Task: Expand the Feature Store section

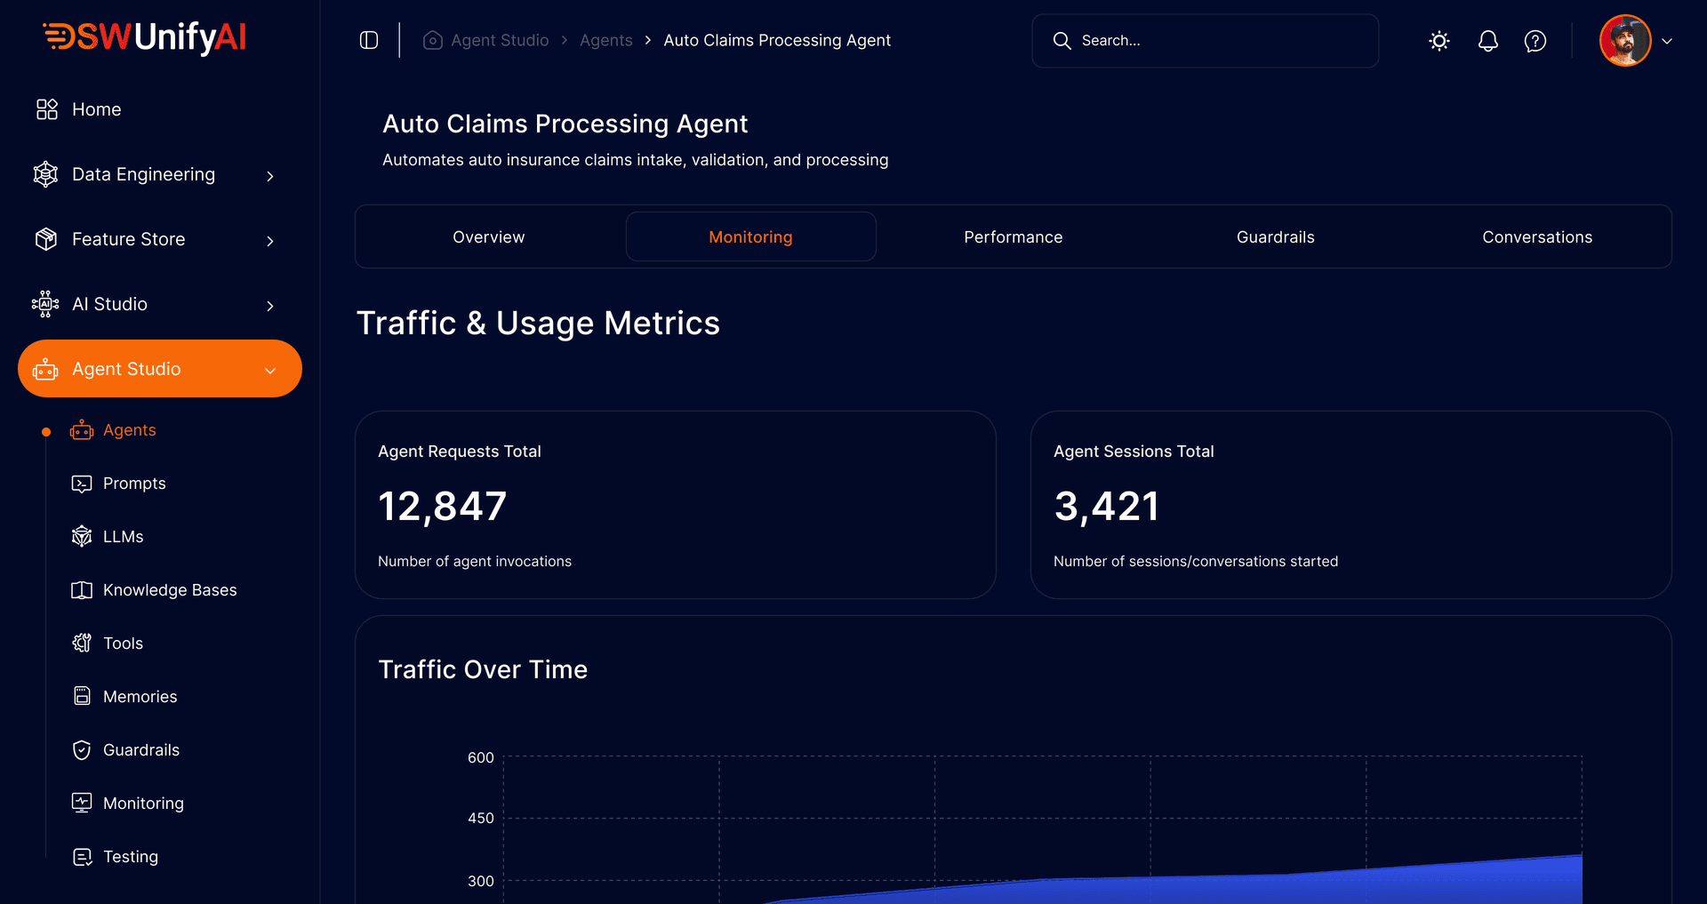Action: (x=269, y=241)
